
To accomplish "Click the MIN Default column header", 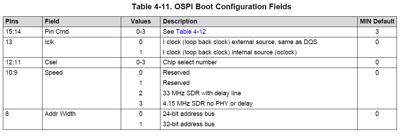I will pos(377,21).
